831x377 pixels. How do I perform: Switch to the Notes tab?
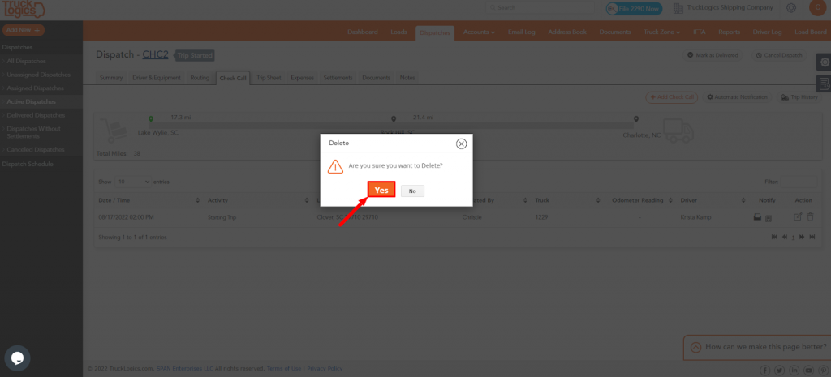click(x=407, y=78)
